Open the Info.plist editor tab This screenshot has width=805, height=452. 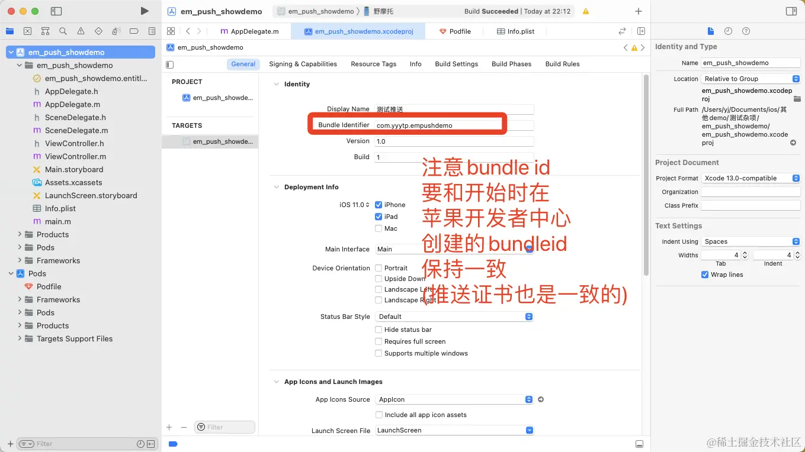click(x=515, y=31)
